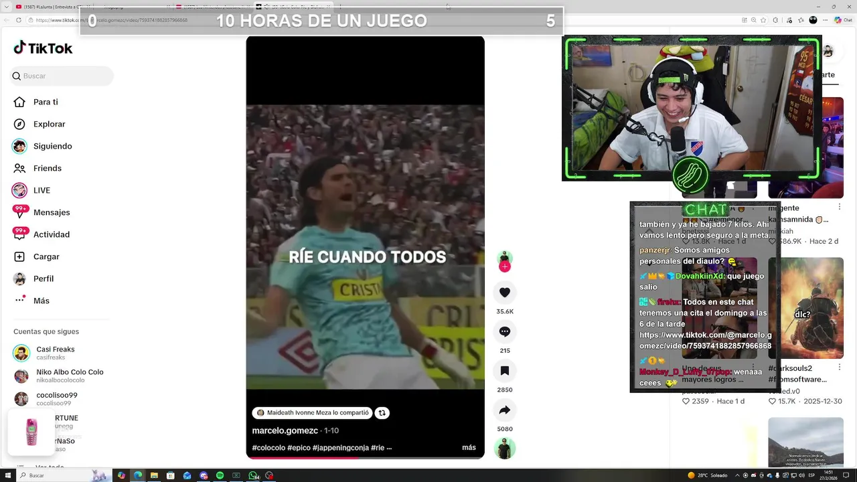The height and width of the screenshot is (482, 857).
Task: Open the taskbar clock showing 14:51
Action: pyautogui.click(x=829, y=475)
